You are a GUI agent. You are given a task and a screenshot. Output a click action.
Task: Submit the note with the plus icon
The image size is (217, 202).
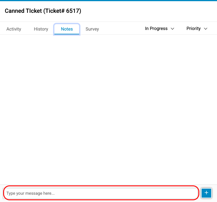tap(206, 193)
